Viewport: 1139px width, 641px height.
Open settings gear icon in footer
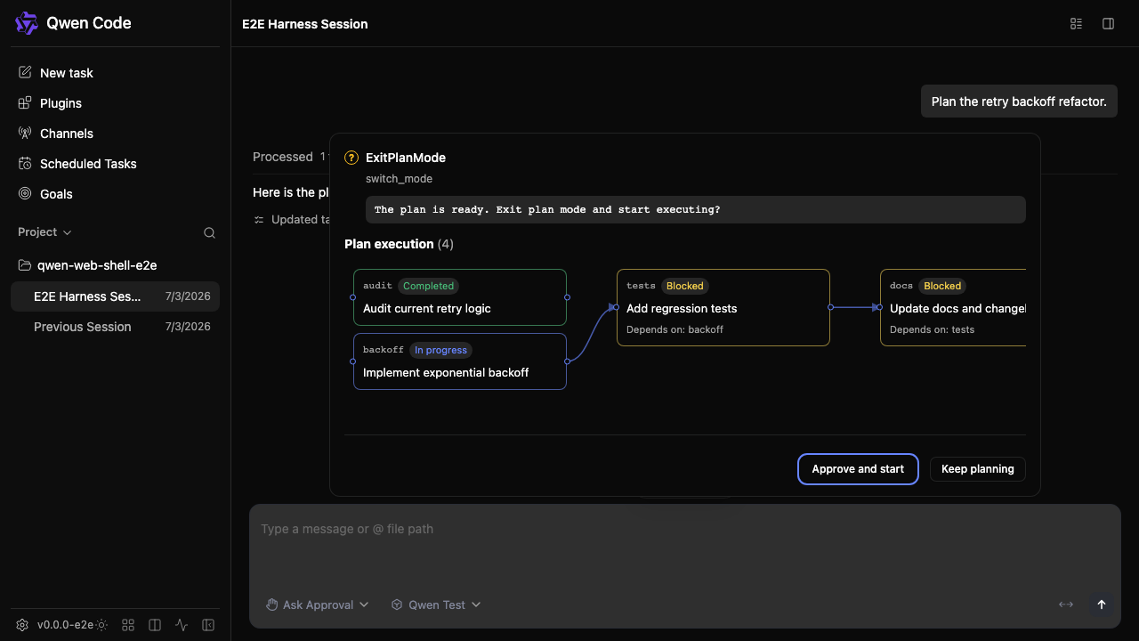click(22, 625)
